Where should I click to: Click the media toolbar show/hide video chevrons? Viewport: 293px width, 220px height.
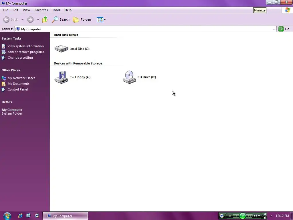pyautogui.click(x=265, y=214)
